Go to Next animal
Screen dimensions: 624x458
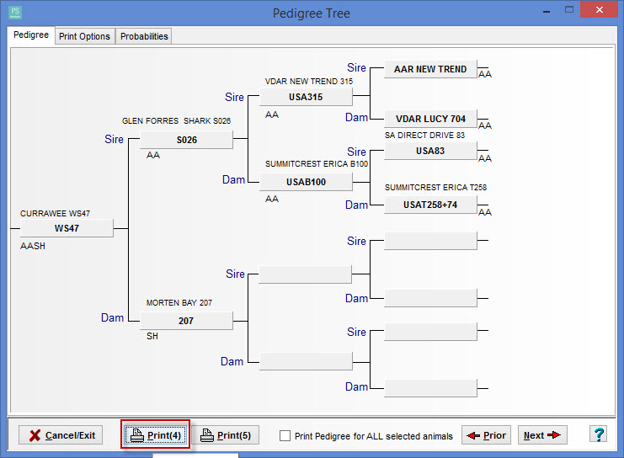pos(542,435)
